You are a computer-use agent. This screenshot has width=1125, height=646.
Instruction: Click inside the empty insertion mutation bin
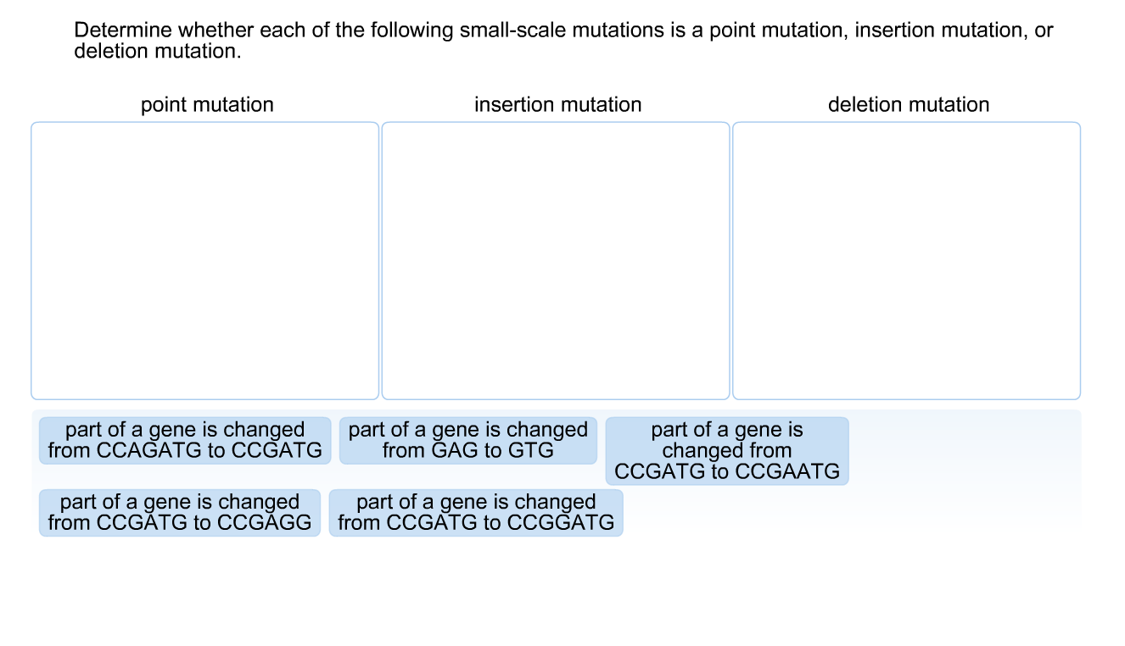(556, 259)
